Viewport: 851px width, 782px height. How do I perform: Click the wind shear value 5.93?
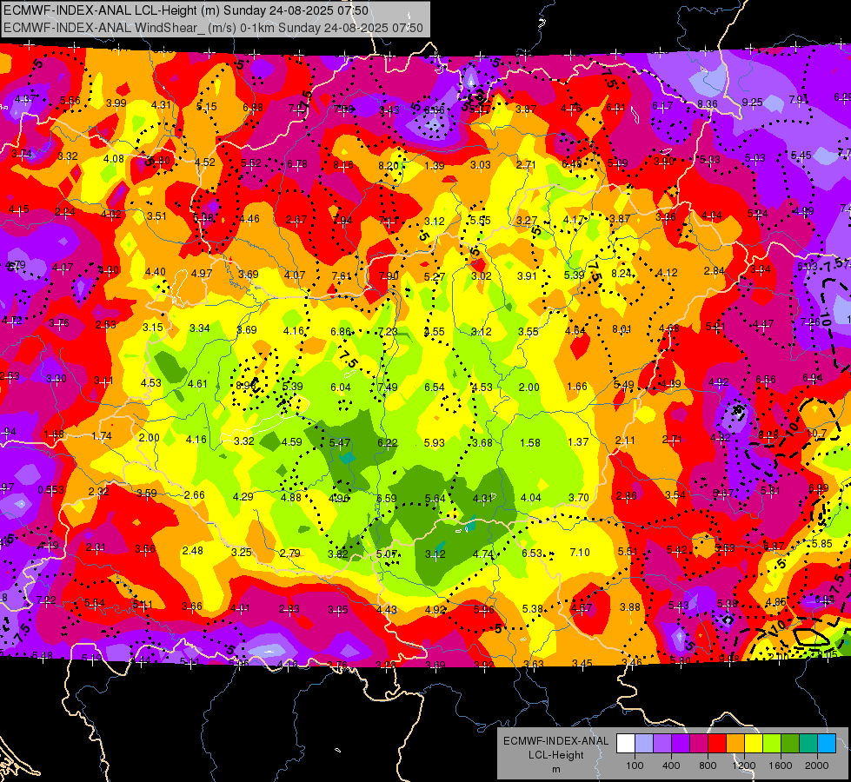pyautogui.click(x=435, y=443)
